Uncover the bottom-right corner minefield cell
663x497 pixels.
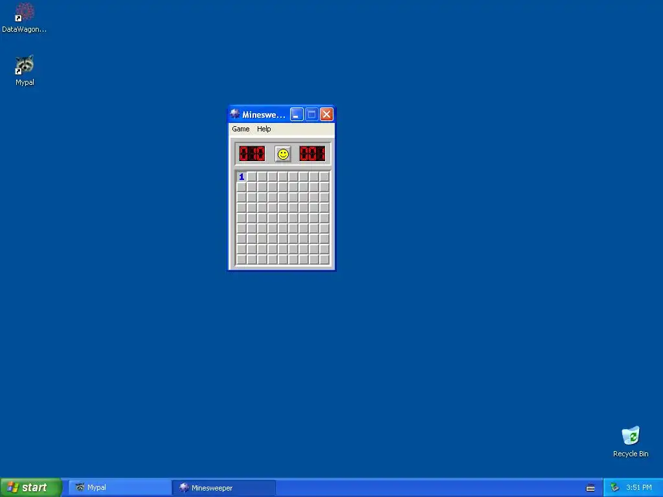(x=324, y=260)
